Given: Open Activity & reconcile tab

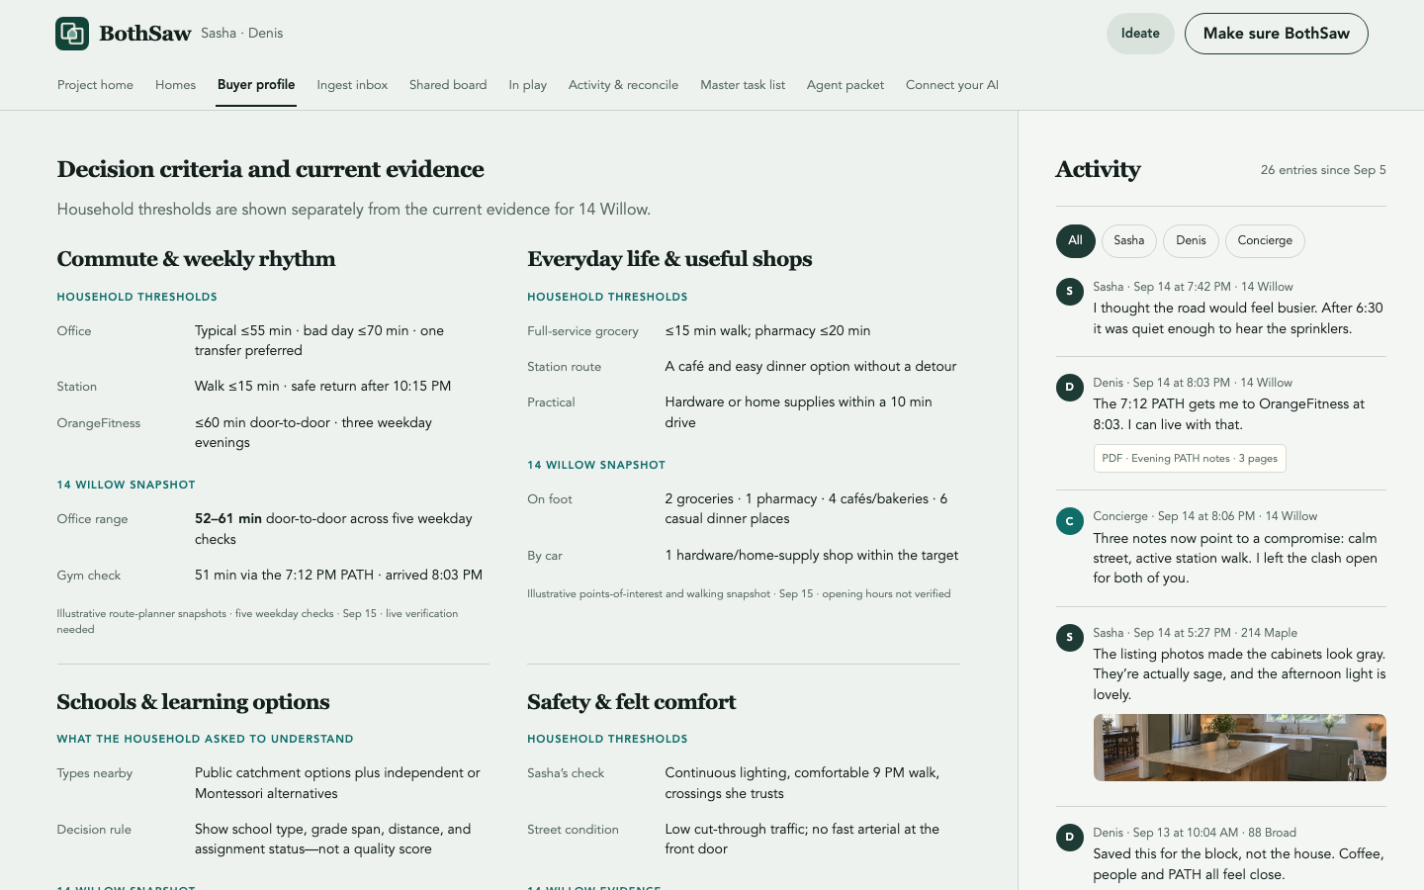Looking at the screenshot, I should (623, 85).
